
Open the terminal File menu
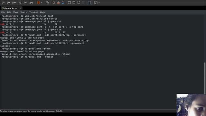tap(3, 12)
